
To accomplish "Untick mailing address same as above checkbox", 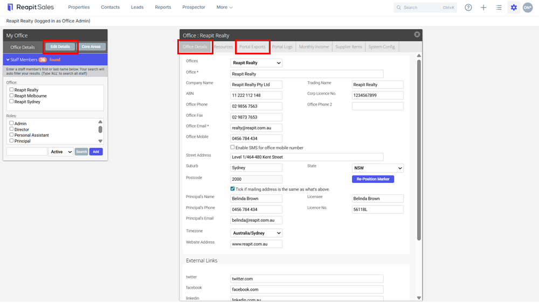I will coord(232,189).
